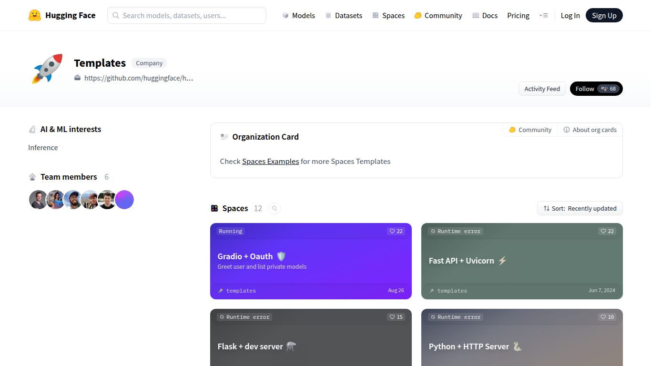Image resolution: width=651 pixels, height=366 pixels.
Task: Click the Templates rocket avatar
Action: [x=47, y=69]
